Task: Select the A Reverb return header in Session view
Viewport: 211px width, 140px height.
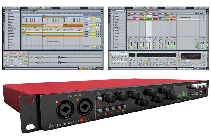Action: pos(197,14)
